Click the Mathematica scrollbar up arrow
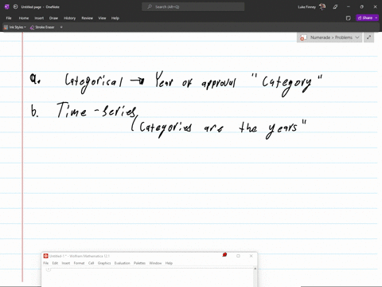 [x=255, y=269]
